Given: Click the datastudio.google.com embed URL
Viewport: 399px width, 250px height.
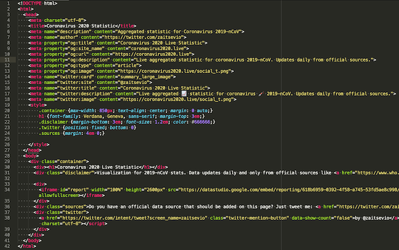Looking at the screenshot, I should pyautogui.click(x=289, y=190).
